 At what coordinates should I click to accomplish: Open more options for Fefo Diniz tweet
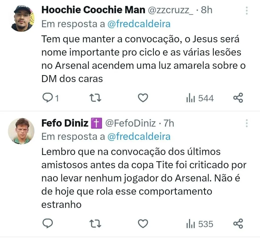(x=247, y=123)
